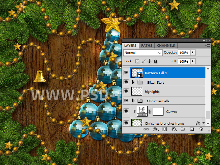Screen dimensions: 220x165
Task: Select the Christmas balls layer name
Action: pos(158,101)
